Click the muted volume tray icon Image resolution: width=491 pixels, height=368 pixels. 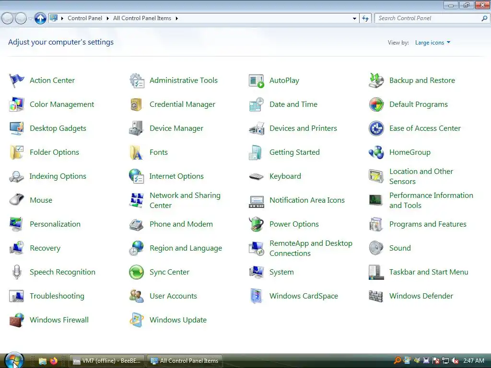pyautogui.click(x=455, y=361)
